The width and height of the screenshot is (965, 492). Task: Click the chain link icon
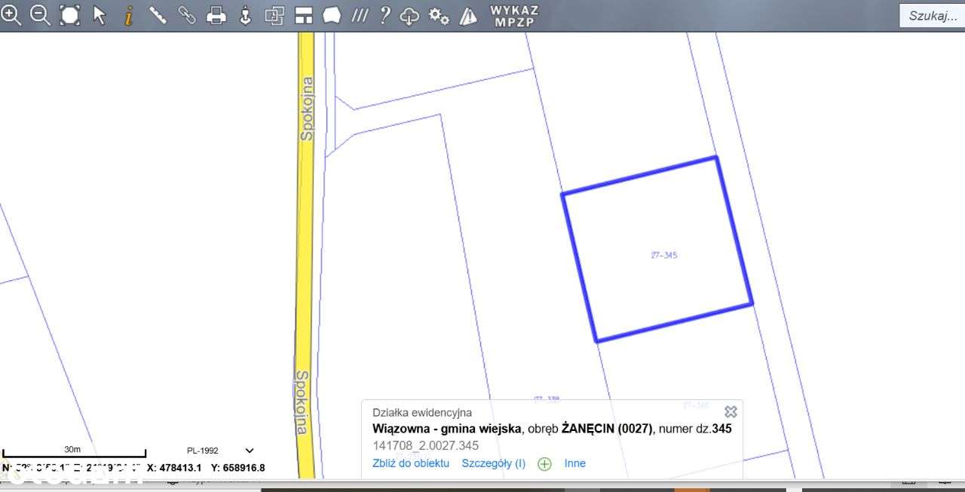187,15
